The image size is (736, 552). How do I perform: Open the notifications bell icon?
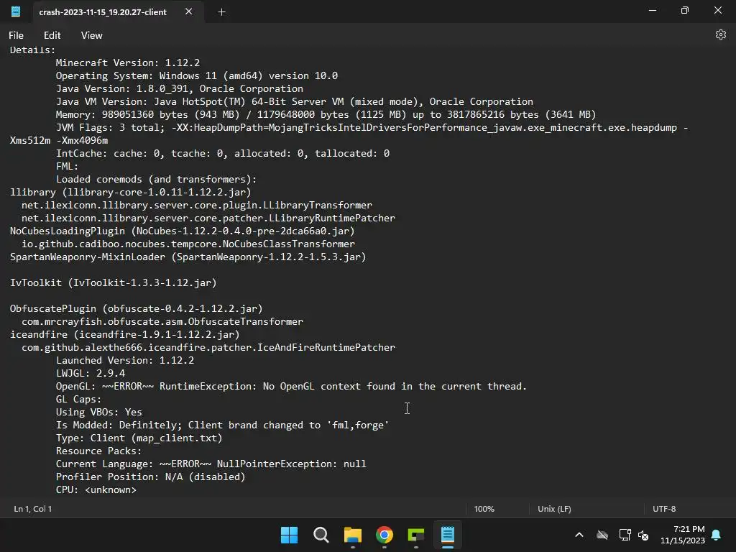(x=717, y=535)
